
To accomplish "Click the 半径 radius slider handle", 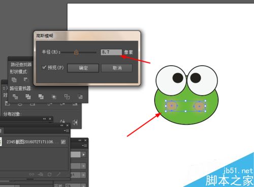I will [76, 52].
